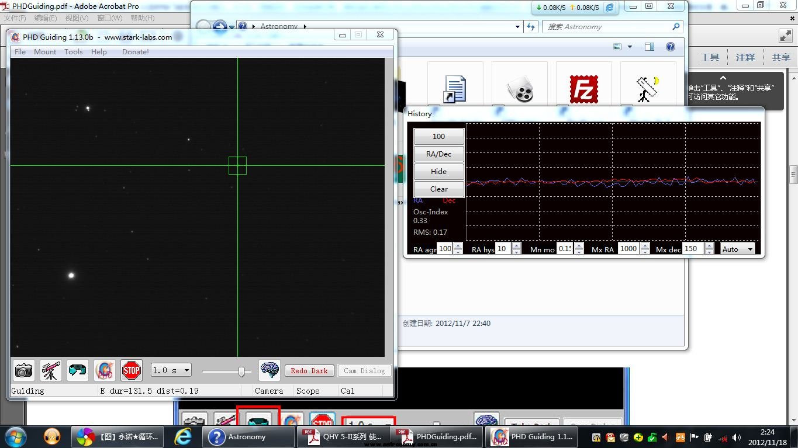Click the Astronomy folder in address bar

tap(279, 27)
